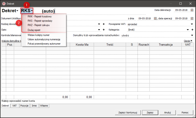Screen dimensions: 196x118
Task: Switch to the Pozycje tab
Action: [x=24, y=106]
